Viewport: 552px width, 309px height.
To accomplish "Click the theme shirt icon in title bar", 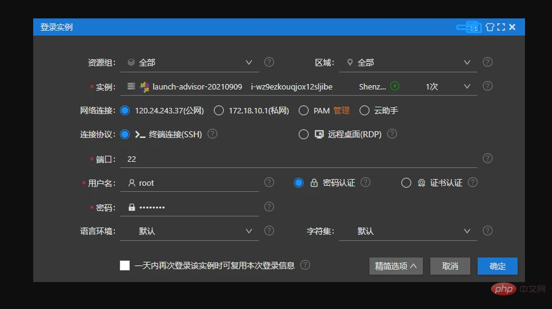I will pos(490,27).
